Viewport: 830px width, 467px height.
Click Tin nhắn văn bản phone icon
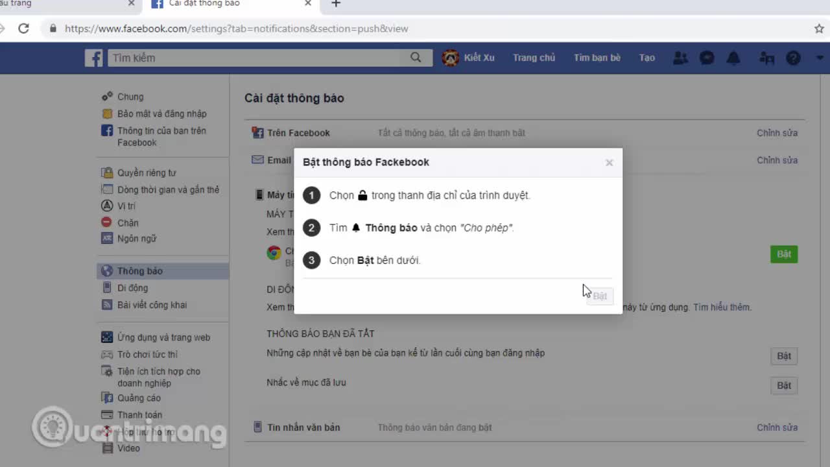tap(257, 427)
